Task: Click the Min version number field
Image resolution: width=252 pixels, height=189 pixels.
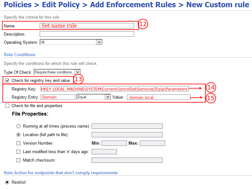Action: coord(114,143)
